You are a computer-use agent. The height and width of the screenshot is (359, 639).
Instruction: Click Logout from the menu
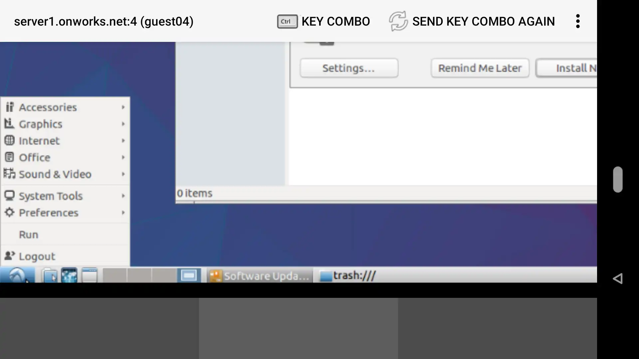click(x=36, y=256)
